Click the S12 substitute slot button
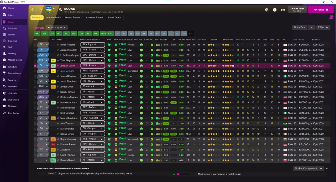The image size is (336, 182). 191,34
